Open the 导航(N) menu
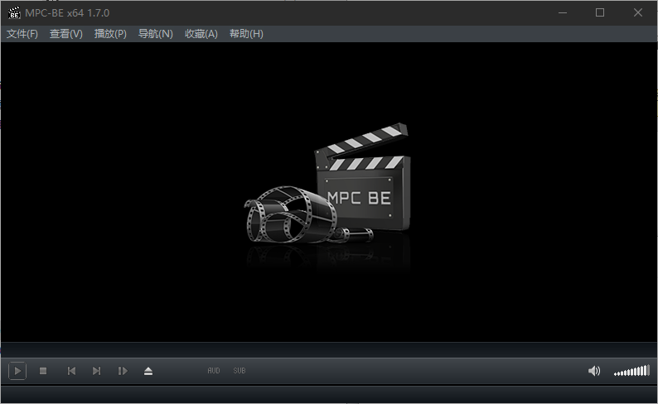The width and height of the screenshot is (658, 404). [x=156, y=33]
